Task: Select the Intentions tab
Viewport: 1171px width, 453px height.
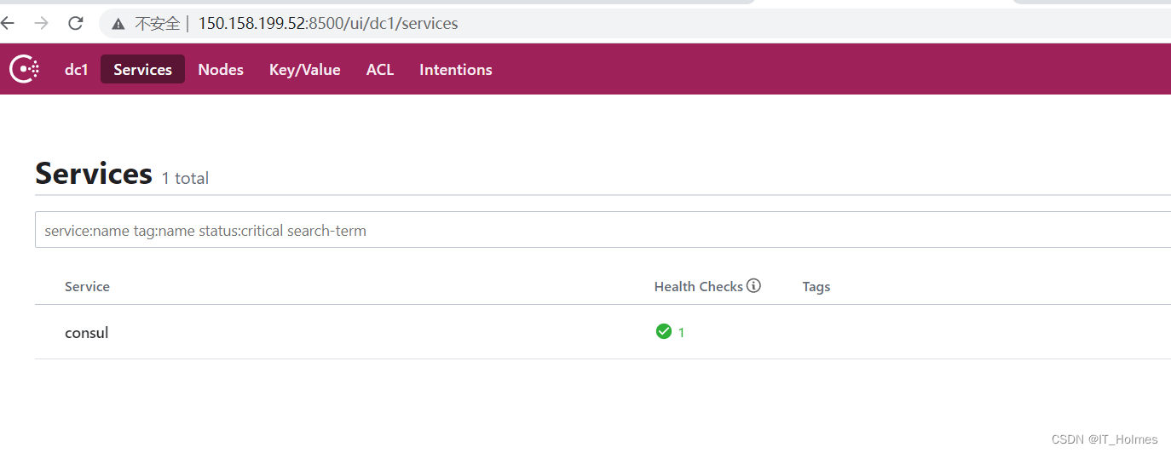Action: (x=455, y=70)
